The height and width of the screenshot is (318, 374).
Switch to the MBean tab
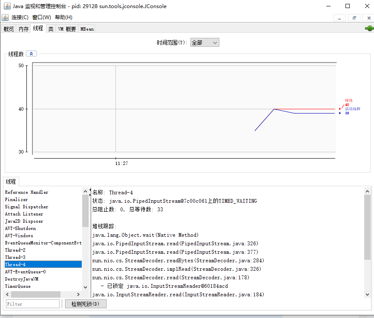coord(87,29)
